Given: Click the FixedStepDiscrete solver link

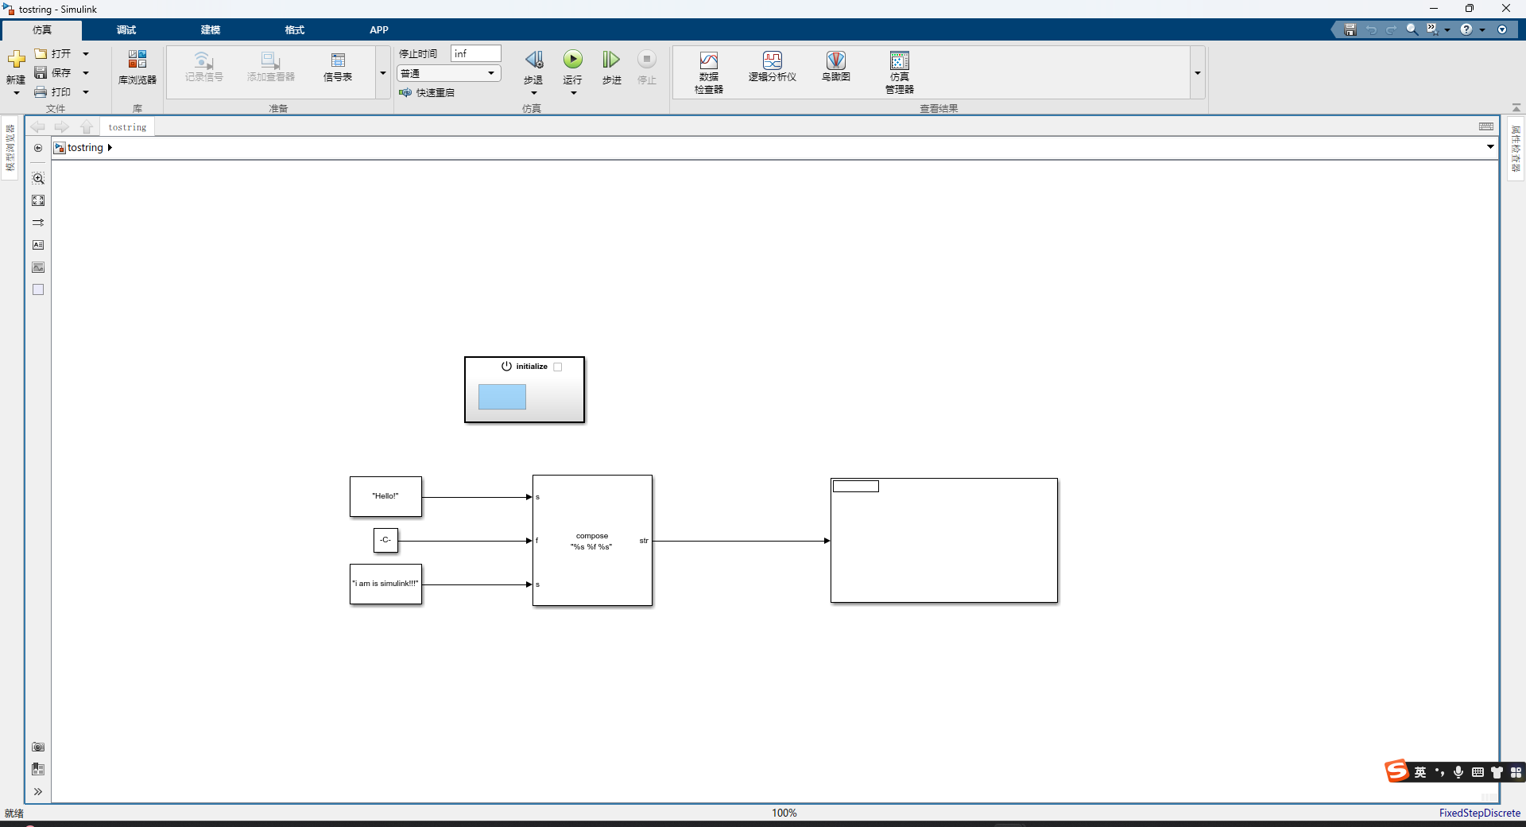Looking at the screenshot, I should [x=1479, y=813].
